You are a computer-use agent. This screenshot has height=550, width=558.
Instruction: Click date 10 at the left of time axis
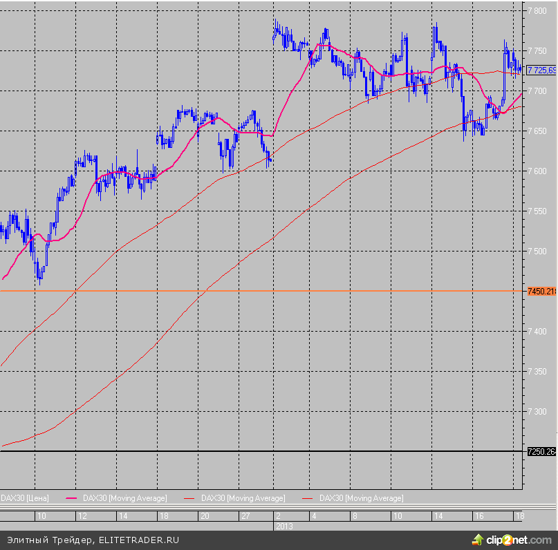(x=41, y=516)
